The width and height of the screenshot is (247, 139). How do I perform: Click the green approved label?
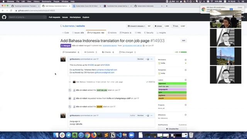[x=173, y=83]
